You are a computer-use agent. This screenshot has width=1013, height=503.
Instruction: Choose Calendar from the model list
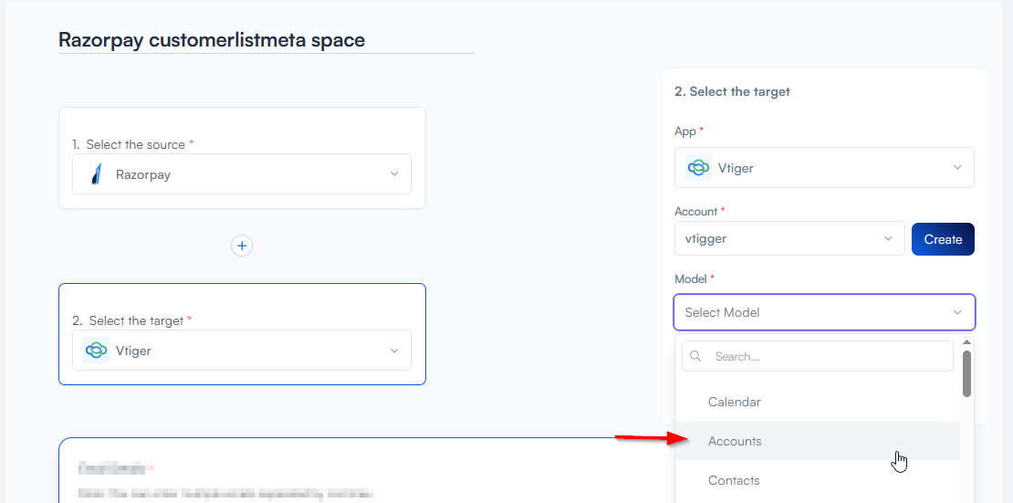tap(734, 402)
